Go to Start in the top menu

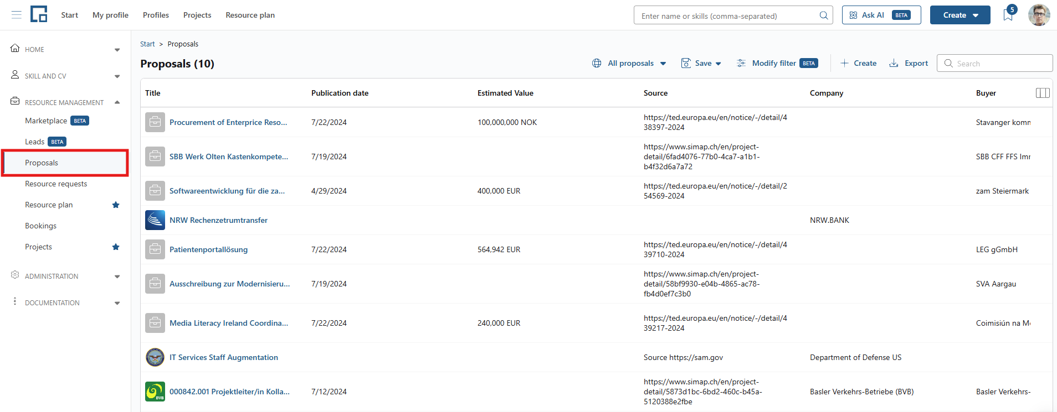(x=69, y=15)
